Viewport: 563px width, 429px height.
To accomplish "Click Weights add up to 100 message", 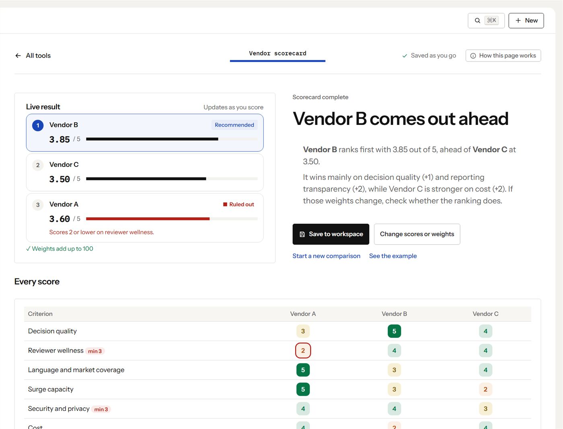I will tap(60, 249).
